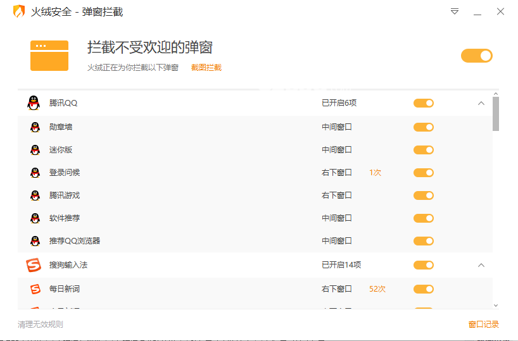Image resolution: width=518 pixels, height=341 pixels.
Task: Select the 软件推荐 rule name
Action: click(65, 218)
